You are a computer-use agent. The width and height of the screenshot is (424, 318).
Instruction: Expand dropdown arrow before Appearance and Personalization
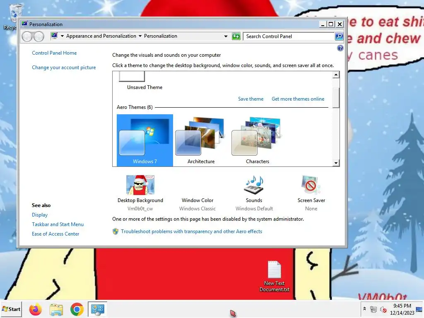click(62, 36)
